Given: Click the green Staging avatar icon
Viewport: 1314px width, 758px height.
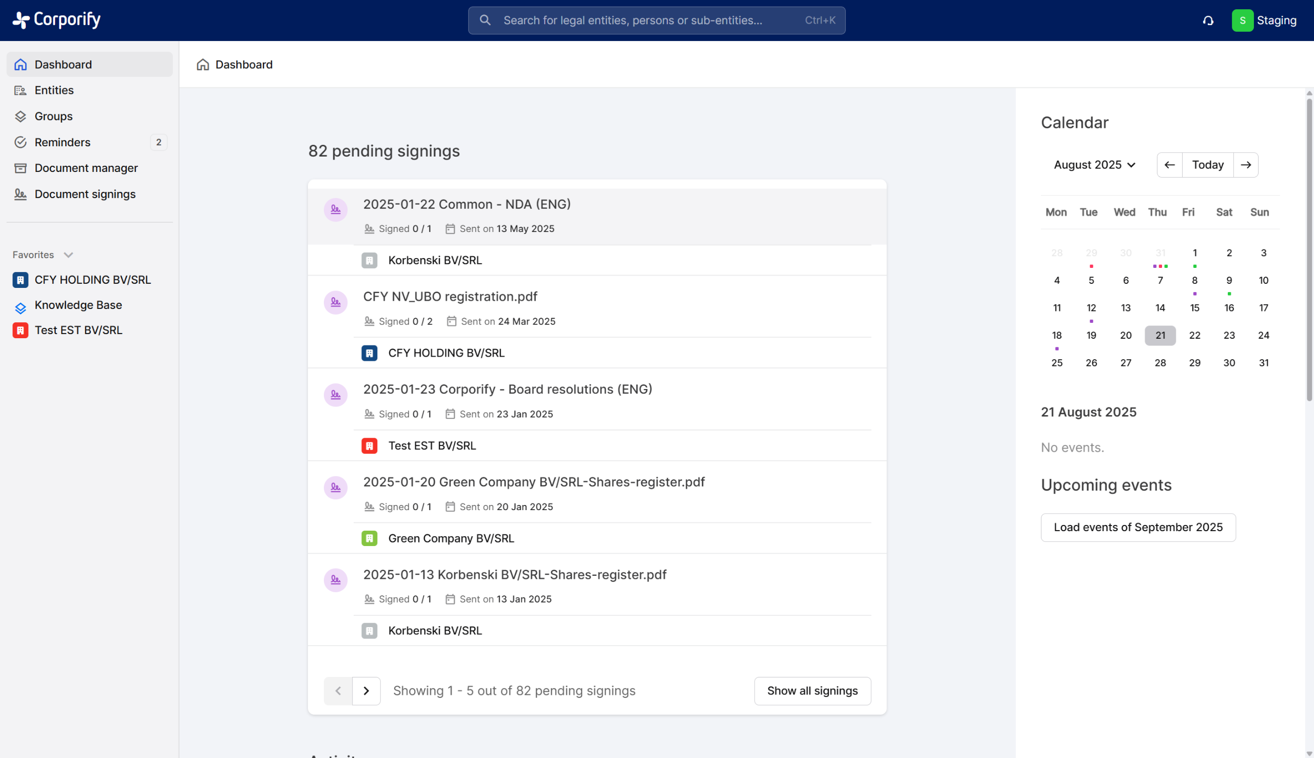Looking at the screenshot, I should (x=1242, y=21).
